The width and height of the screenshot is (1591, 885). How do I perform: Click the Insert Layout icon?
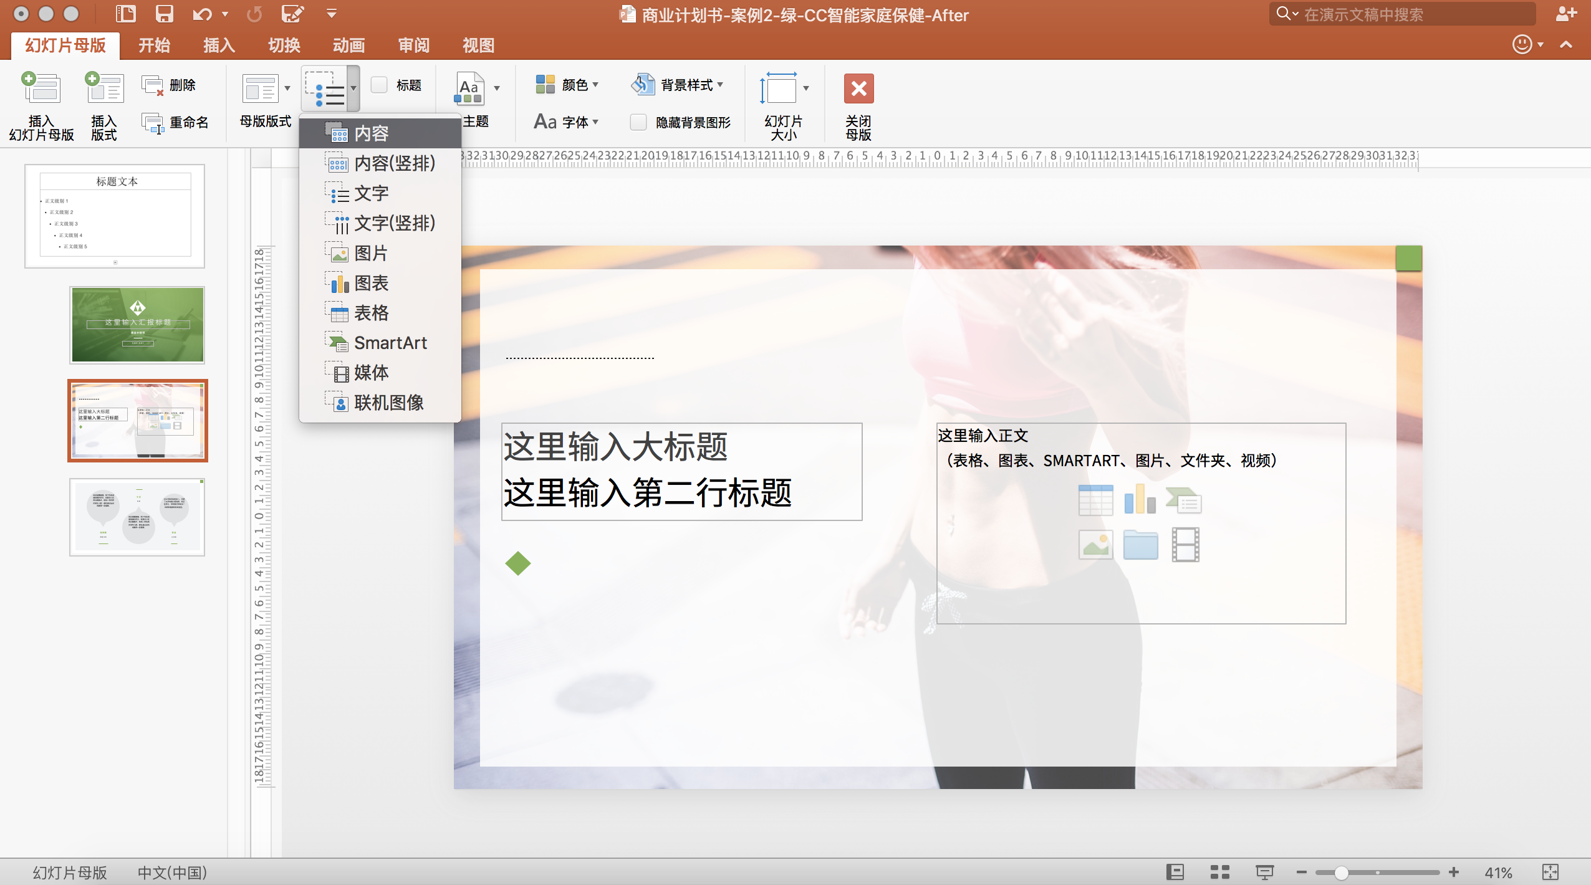(104, 88)
